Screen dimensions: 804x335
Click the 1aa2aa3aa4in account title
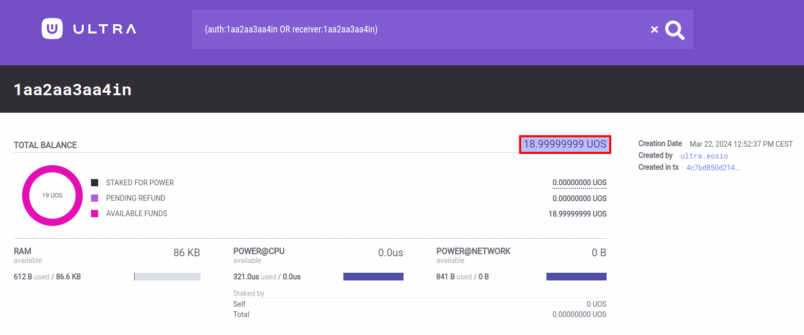72,90
